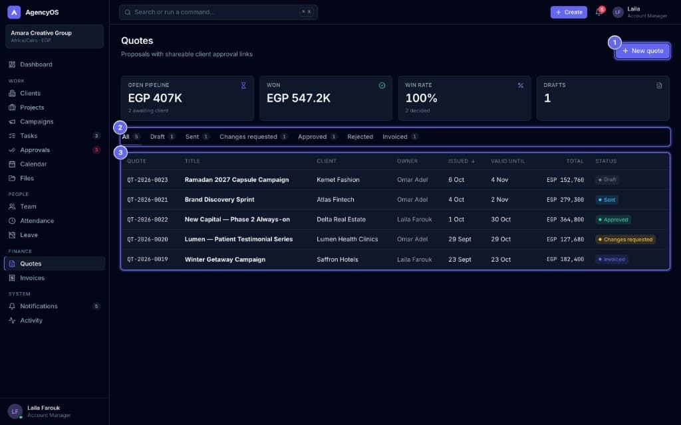This screenshot has width=681, height=425.
Task: Open Attendance via the clock icon
Action: 12,220
